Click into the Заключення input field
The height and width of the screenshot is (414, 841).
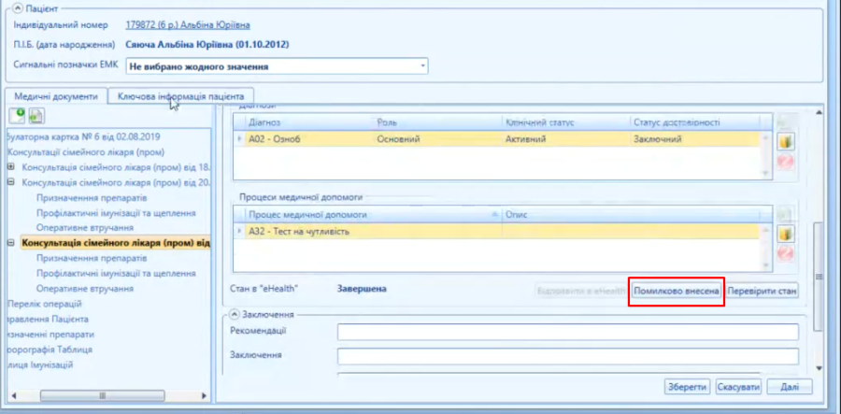568,357
